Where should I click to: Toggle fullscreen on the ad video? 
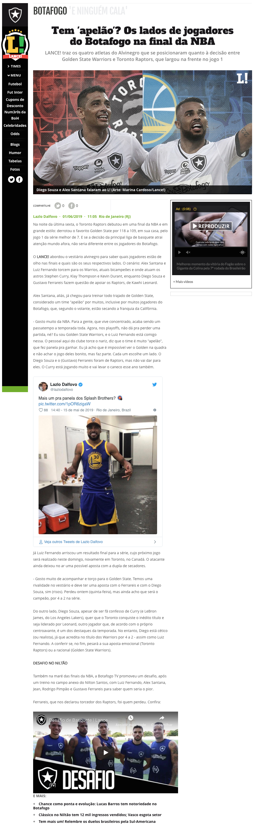click(242, 252)
